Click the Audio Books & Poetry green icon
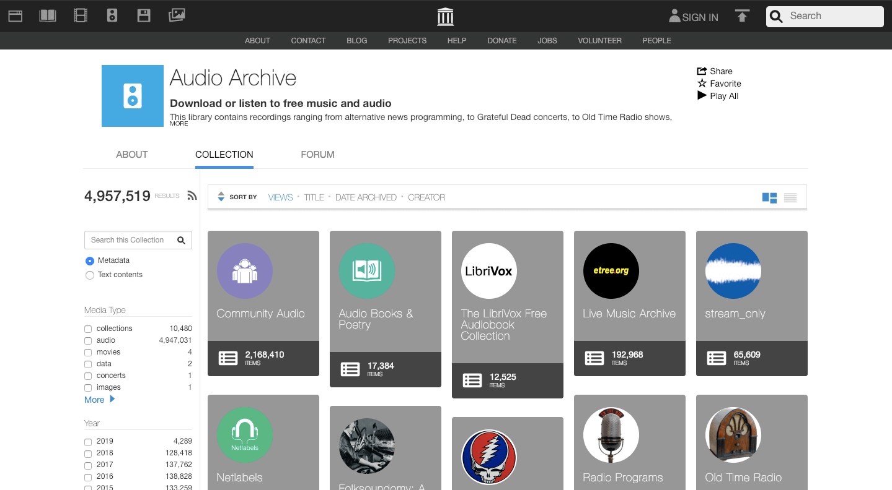This screenshot has height=490, width=892. tap(367, 271)
